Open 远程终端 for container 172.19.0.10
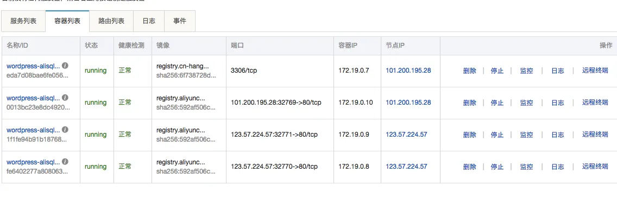 point(595,102)
